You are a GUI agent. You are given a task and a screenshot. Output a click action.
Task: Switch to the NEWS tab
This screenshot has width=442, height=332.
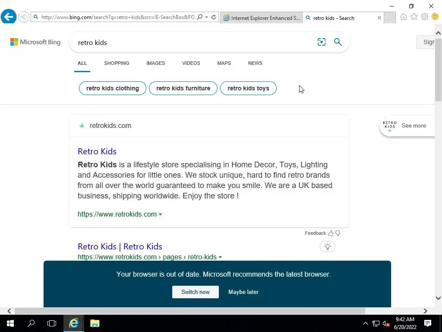(255, 63)
